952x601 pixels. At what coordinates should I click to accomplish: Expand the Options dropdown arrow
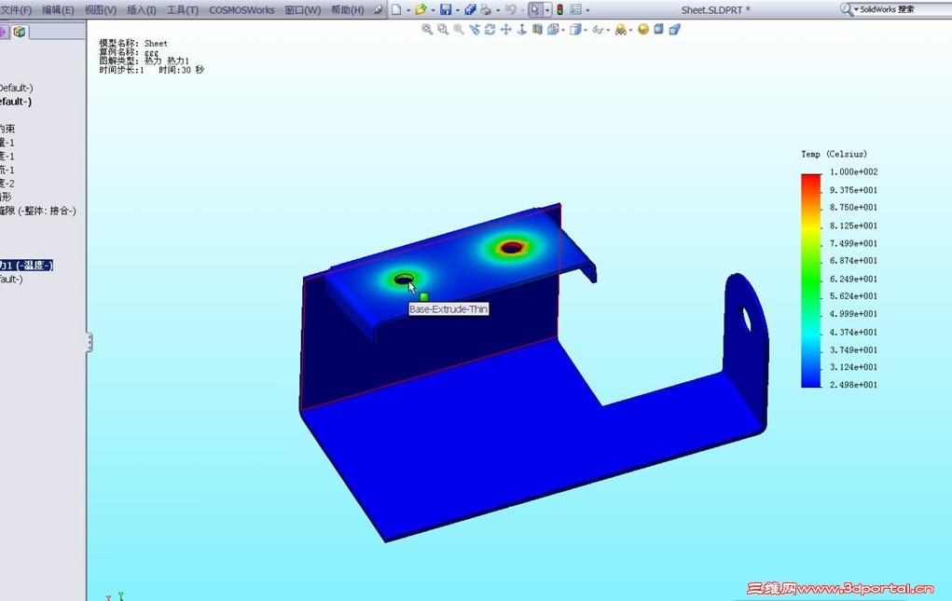coord(587,10)
